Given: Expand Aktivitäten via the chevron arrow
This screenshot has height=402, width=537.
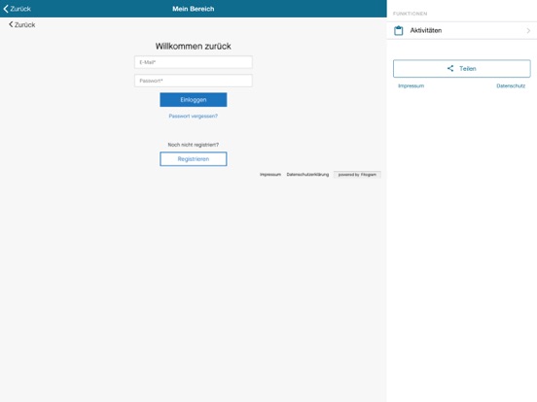Looking at the screenshot, I should point(528,31).
